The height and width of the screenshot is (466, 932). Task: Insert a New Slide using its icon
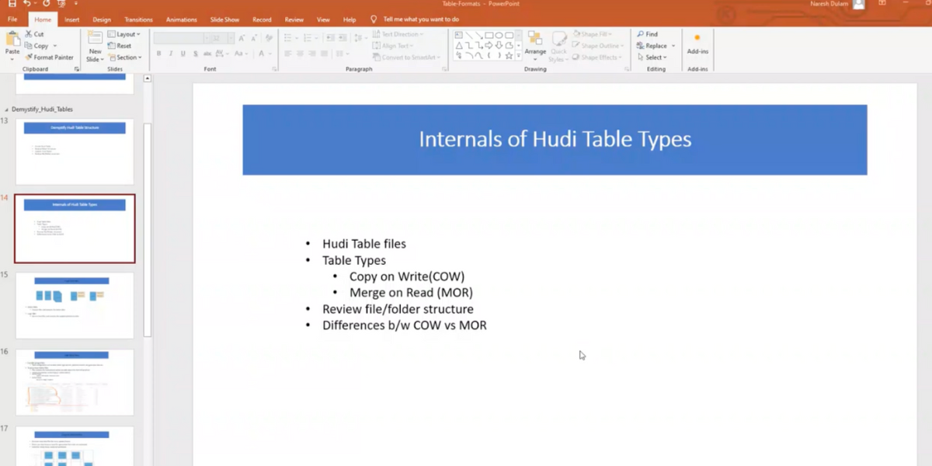tap(95, 40)
